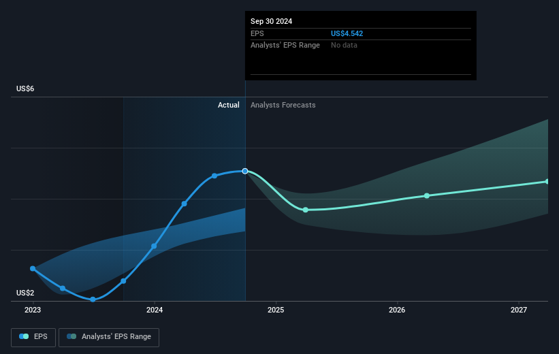Click the 'Sep 30 2024' tooltip date
Viewport: 559px width, 354px height.
[271, 21]
